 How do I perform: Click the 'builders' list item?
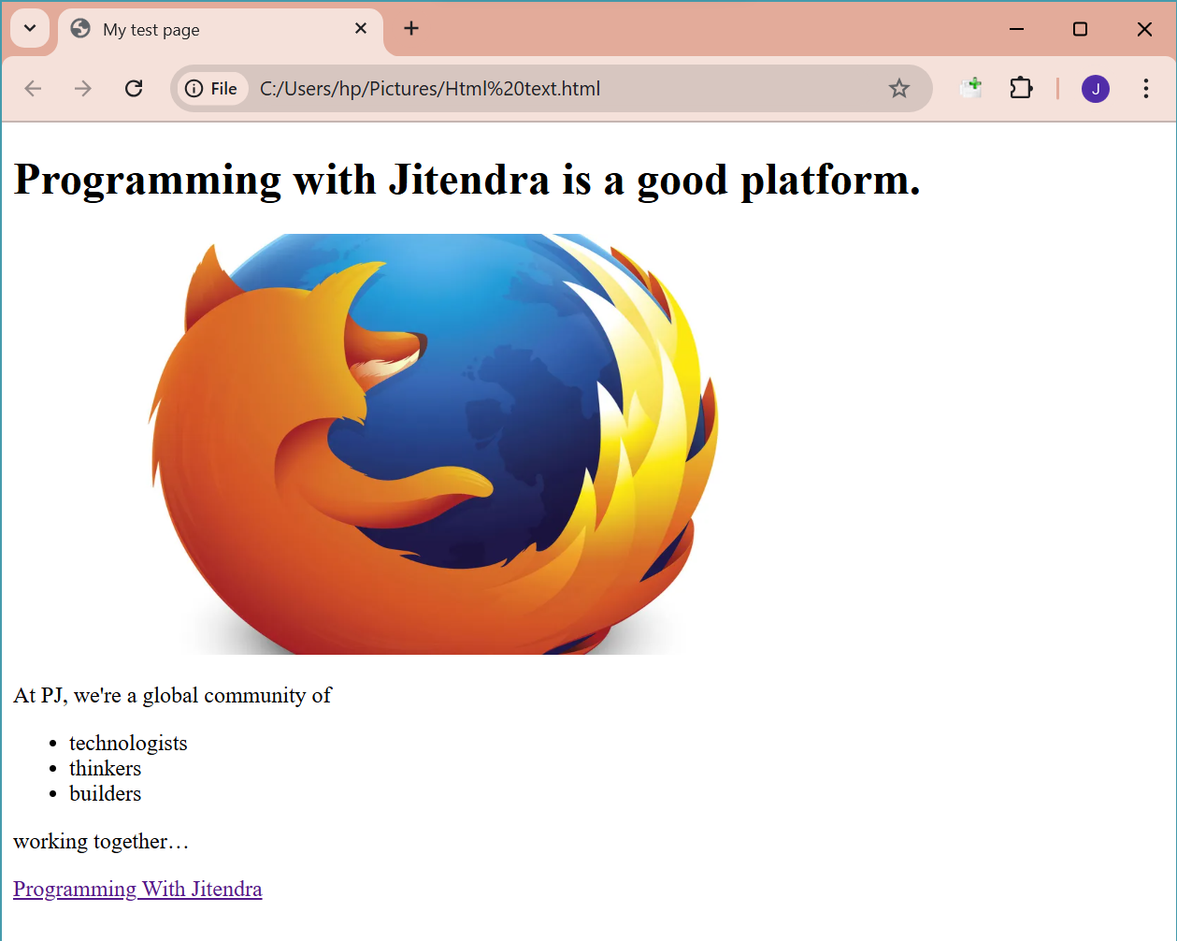[106, 793]
